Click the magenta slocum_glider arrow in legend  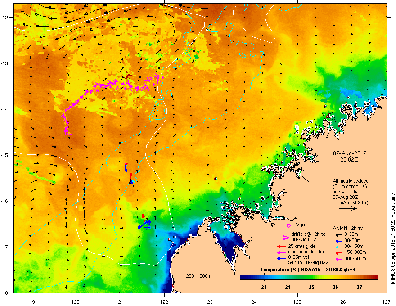coord(281,252)
